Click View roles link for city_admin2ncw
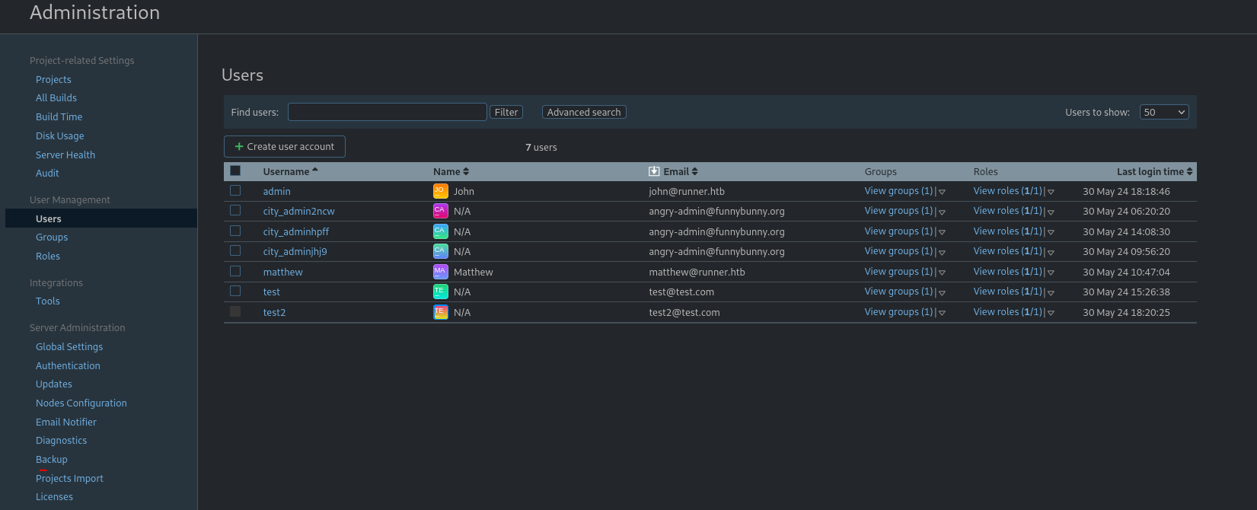The image size is (1257, 510). click(1008, 210)
